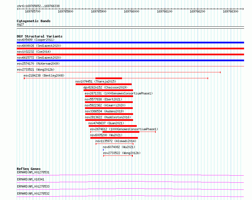The width and height of the screenshot is (252, 200).
Task: Open the nsv605499 (Cooper2011) label
Action: pos(36,40)
